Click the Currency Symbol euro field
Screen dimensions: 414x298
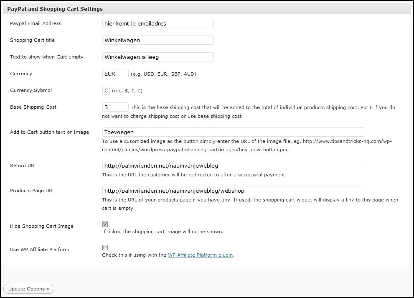[x=106, y=90]
